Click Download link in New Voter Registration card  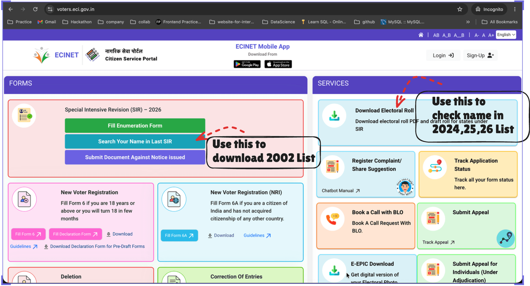pos(120,234)
